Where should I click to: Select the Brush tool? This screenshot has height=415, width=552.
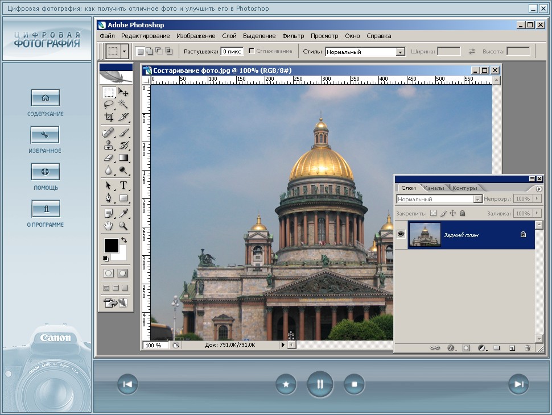pos(123,132)
